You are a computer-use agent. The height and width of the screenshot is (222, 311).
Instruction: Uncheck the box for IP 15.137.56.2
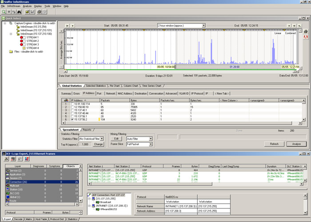pyautogui.click(x=72, y=120)
